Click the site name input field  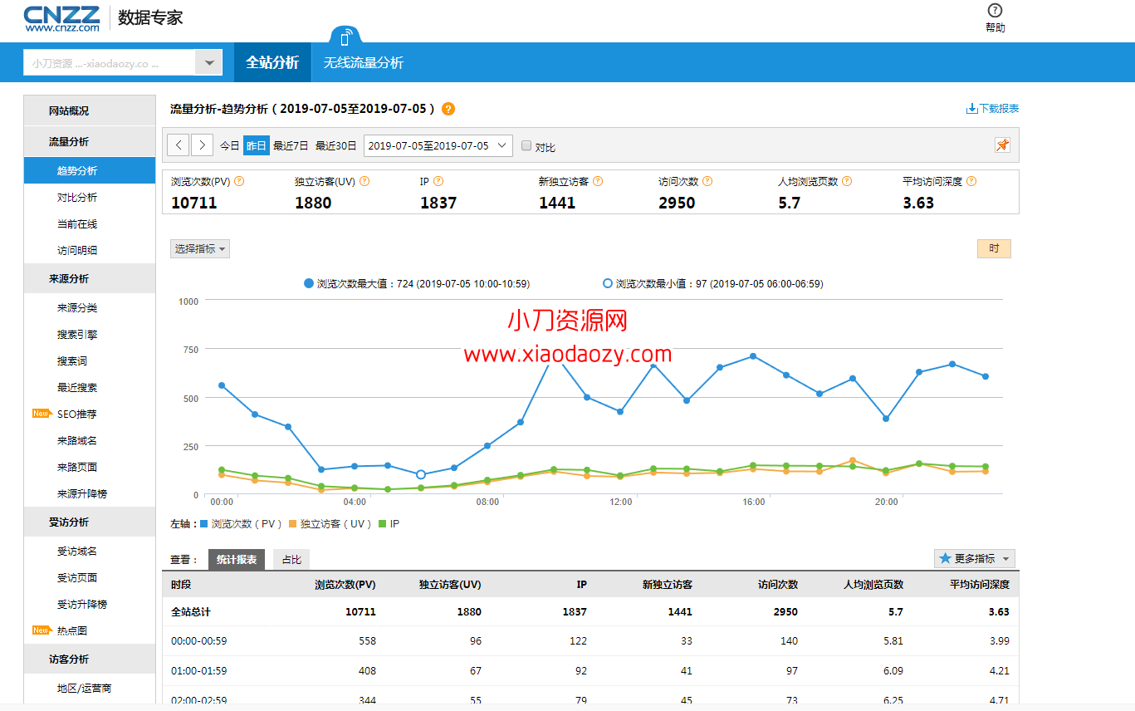coord(110,63)
